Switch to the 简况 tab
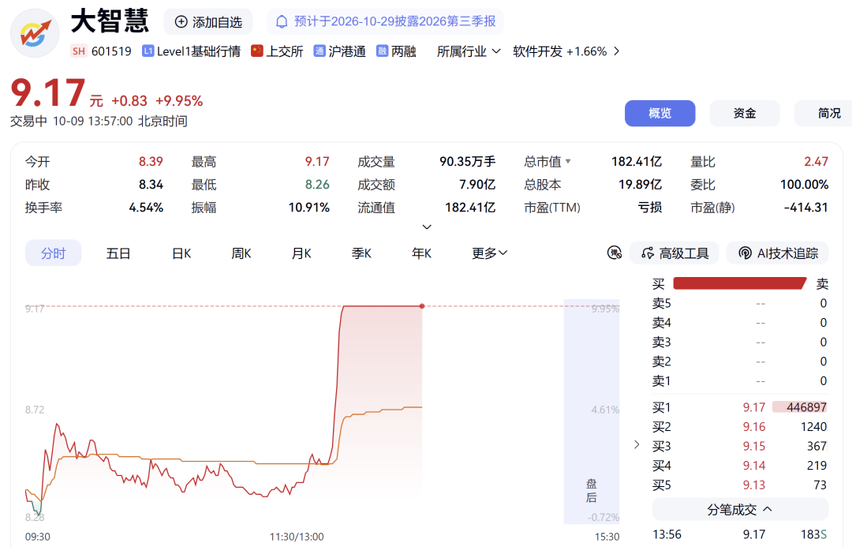Viewport: 852px width, 547px height. pos(824,113)
